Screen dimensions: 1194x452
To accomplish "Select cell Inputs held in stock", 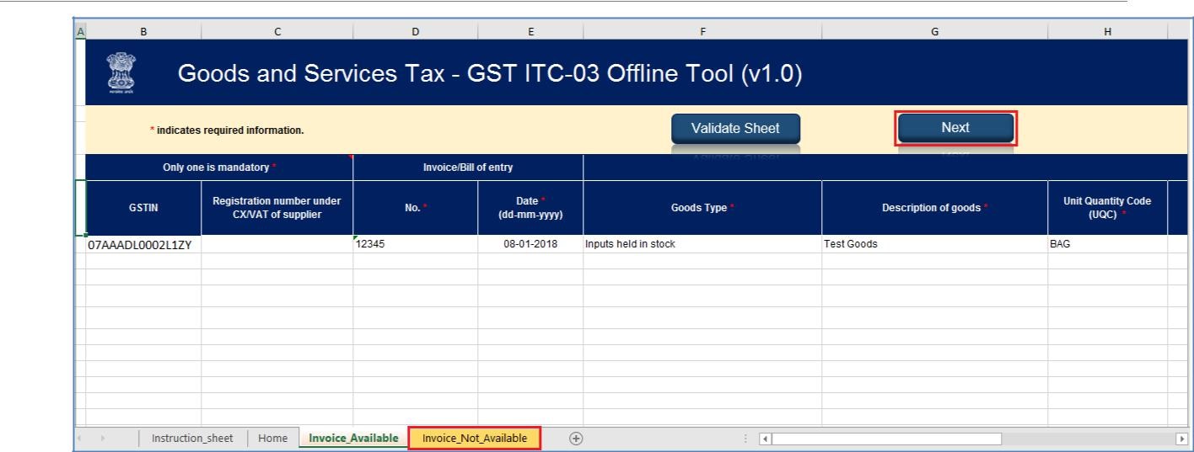I will (x=702, y=245).
